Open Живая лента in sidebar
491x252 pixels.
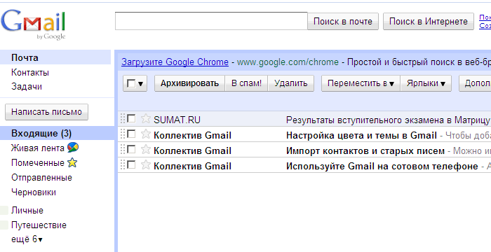coord(38,148)
